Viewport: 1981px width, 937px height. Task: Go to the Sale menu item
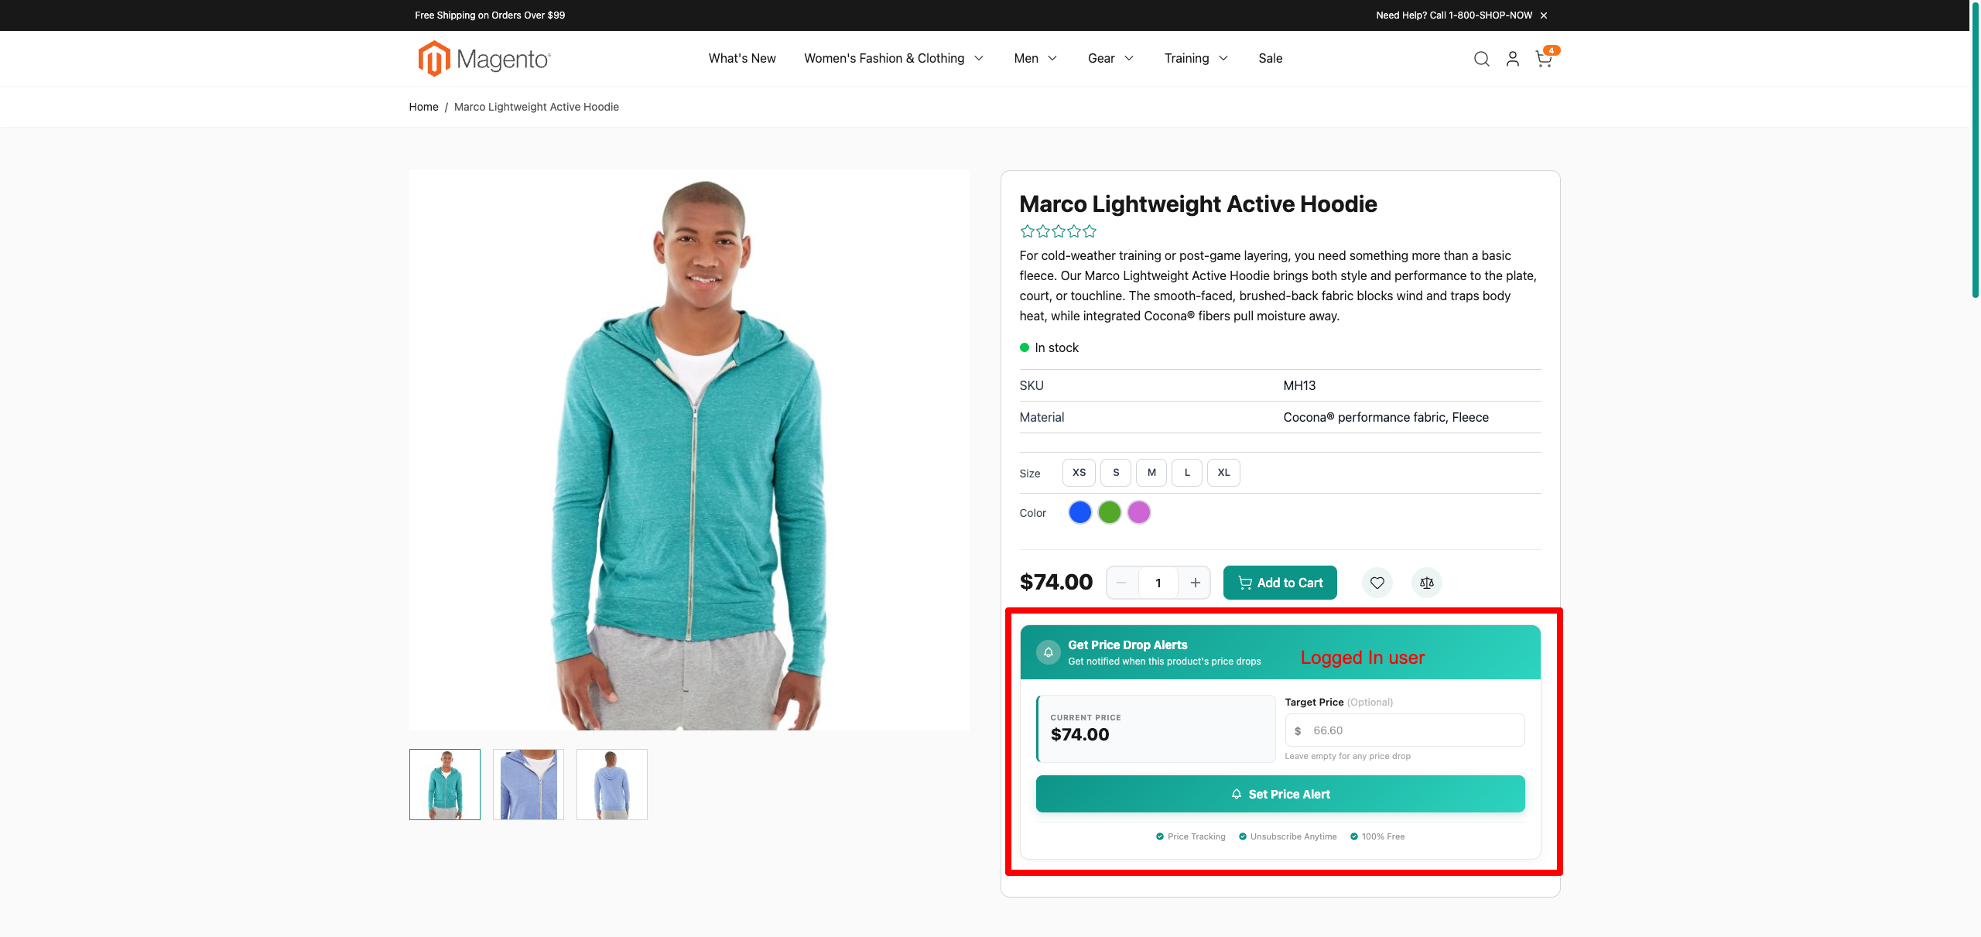(1270, 59)
